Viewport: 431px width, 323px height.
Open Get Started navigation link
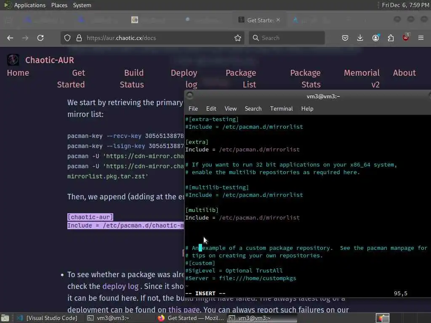coord(71,79)
